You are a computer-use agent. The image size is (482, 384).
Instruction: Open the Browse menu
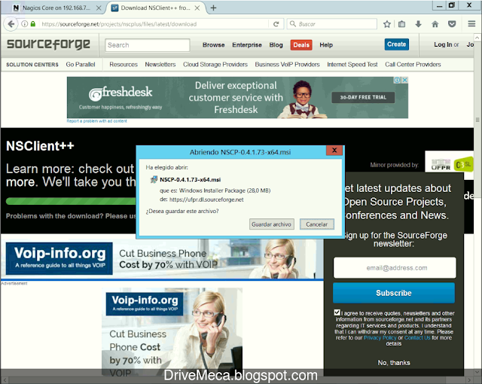click(214, 45)
